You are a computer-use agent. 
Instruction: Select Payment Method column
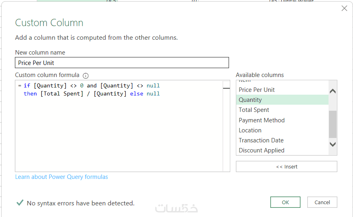[262, 120]
